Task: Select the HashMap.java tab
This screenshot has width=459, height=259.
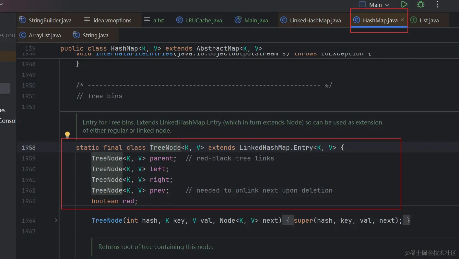Action: 380,20
